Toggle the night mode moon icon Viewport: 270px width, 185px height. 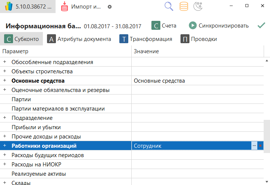click(198, 6)
